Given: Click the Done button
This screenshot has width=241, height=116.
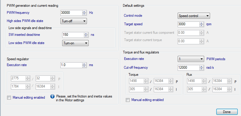Looking at the screenshot, I should 227,112.
